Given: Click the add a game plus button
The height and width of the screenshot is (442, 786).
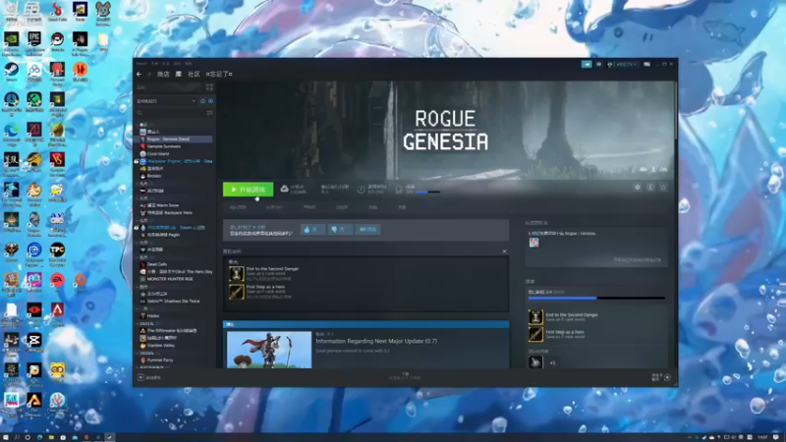Looking at the screenshot, I should (140, 377).
